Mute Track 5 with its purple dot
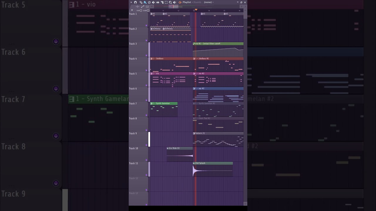The width and height of the screenshot is (376, 211). pyautogui.click(x=146, y=85)
